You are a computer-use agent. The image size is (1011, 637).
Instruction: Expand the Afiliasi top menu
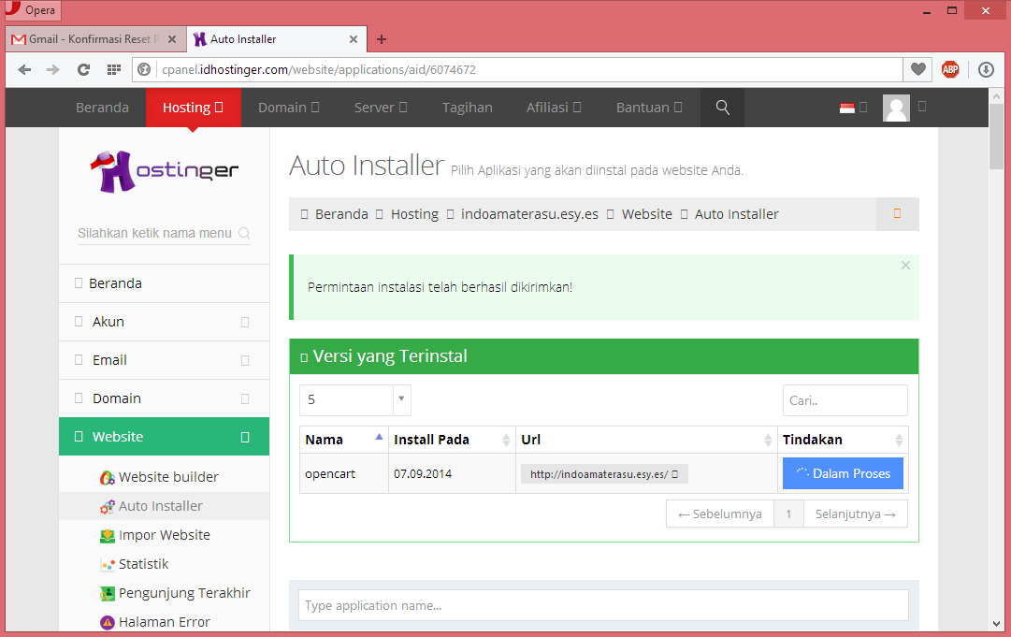click(x=554, y=108)
